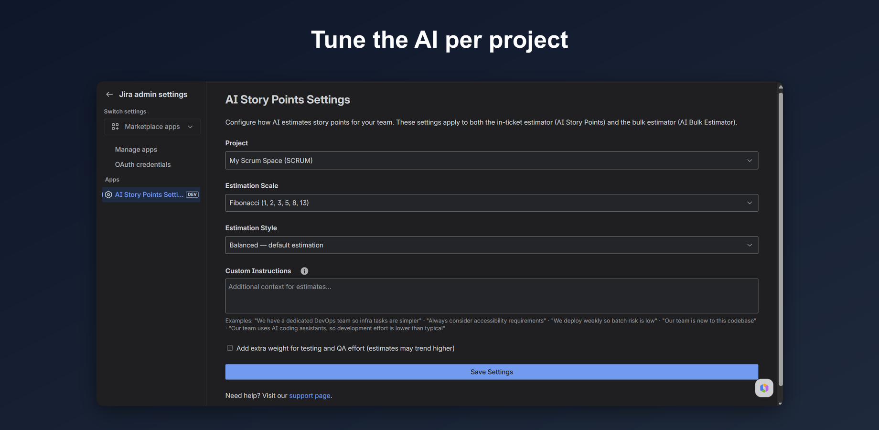Click the examples hint text about DevOps team
Image resolution: width=879 pixels, height=430 pixels.
click(x=491, y=324)
